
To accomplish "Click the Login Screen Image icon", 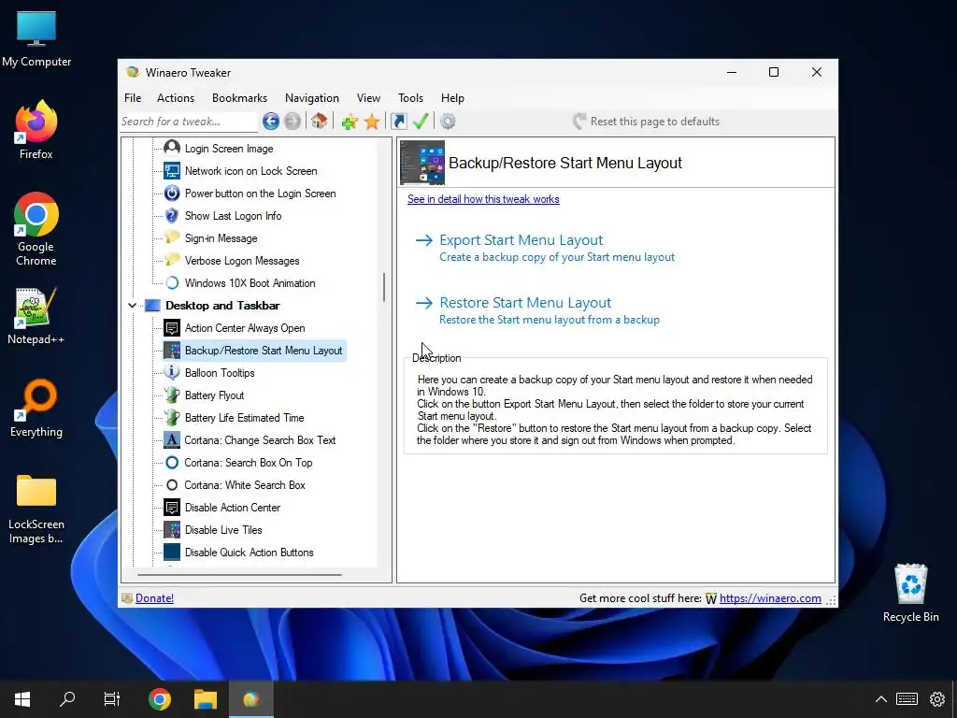I will tap(172, 148).
